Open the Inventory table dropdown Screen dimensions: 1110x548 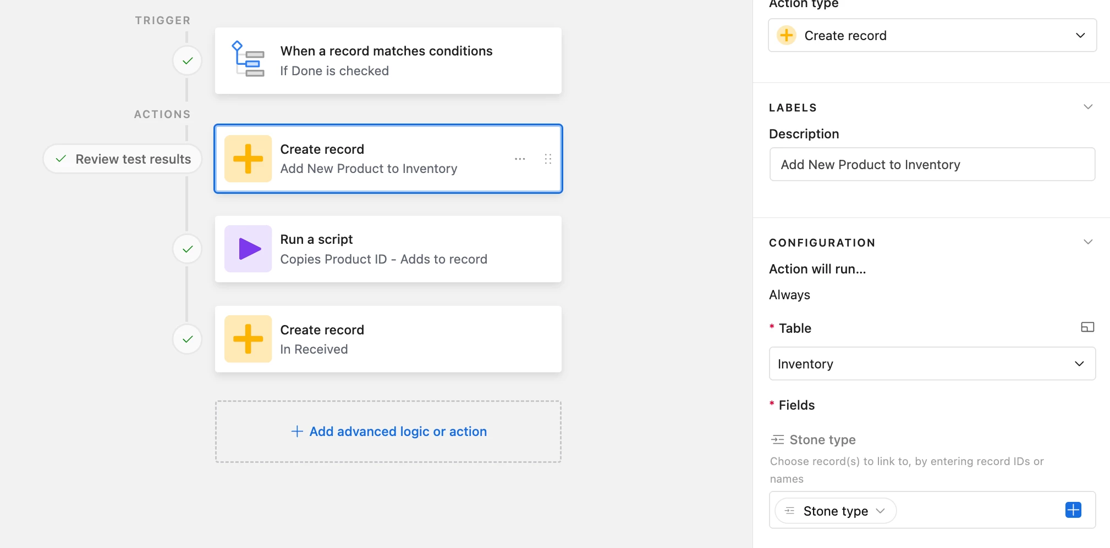932,364
